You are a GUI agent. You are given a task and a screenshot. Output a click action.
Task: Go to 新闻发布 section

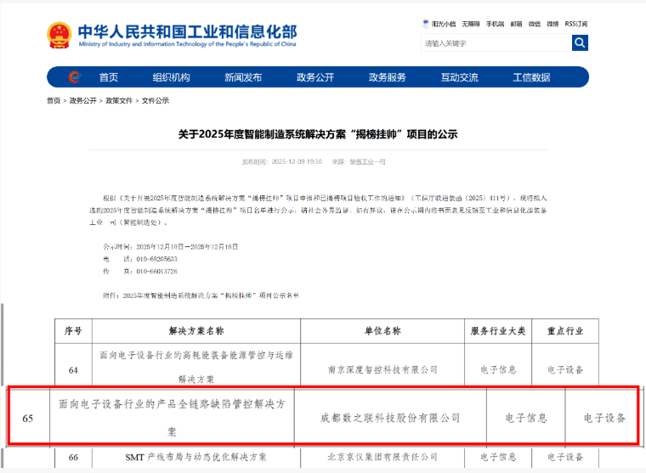243,77
